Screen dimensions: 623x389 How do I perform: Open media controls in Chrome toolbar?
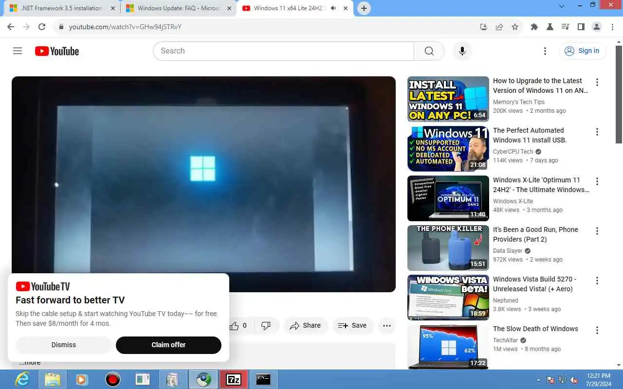pyautogui.click(x=565, y=27)
